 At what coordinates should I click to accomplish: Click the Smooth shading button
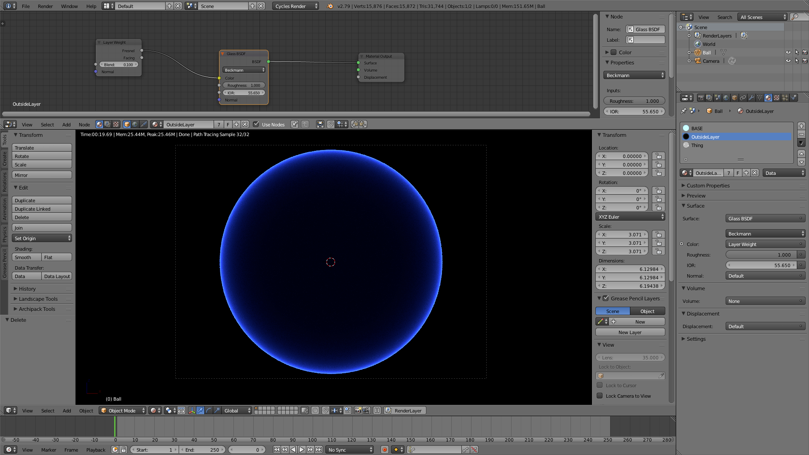coord(27,257)
